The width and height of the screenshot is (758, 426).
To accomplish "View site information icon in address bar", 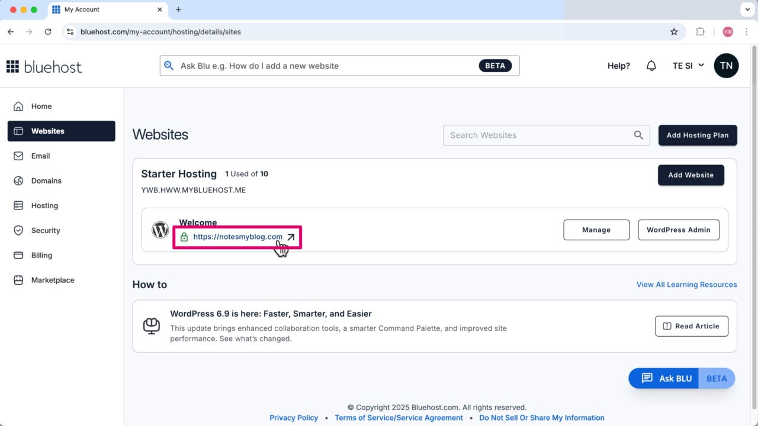I will pos(70,32).
